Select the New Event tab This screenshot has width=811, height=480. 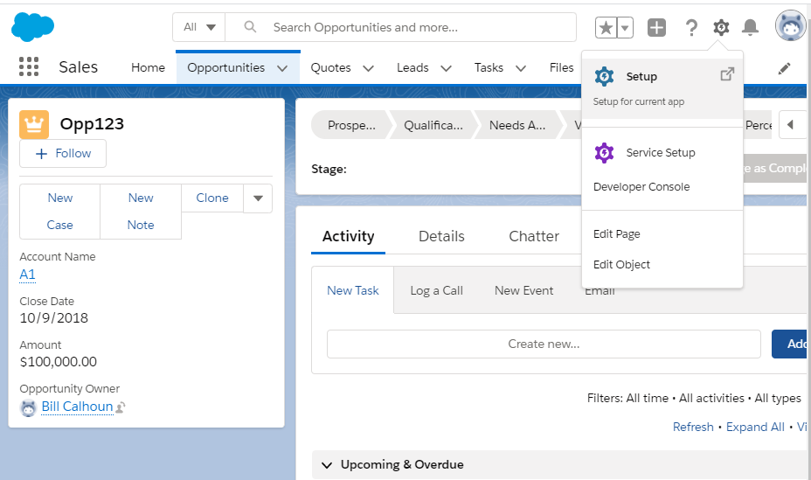524,290
